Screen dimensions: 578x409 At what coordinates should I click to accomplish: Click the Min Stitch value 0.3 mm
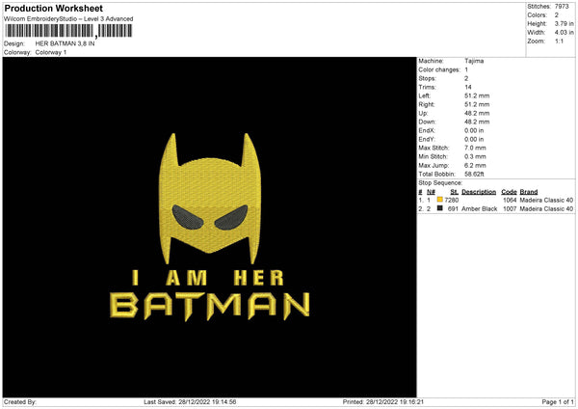point(475,157)
